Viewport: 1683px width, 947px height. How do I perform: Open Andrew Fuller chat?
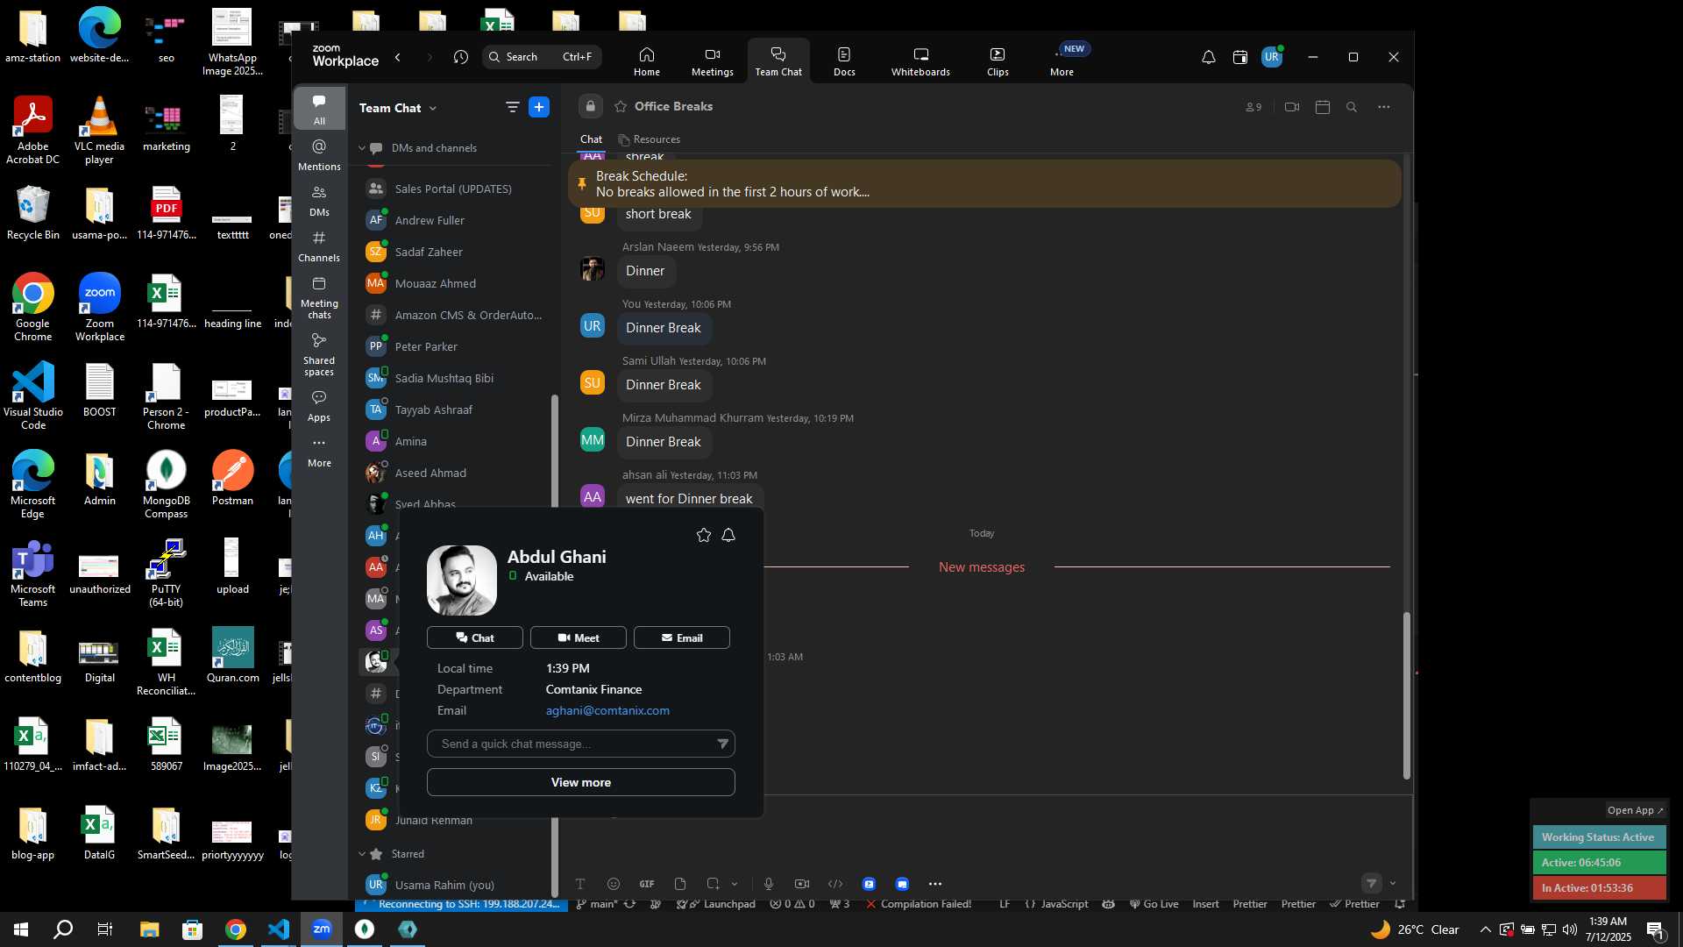(x=454, y=220)
